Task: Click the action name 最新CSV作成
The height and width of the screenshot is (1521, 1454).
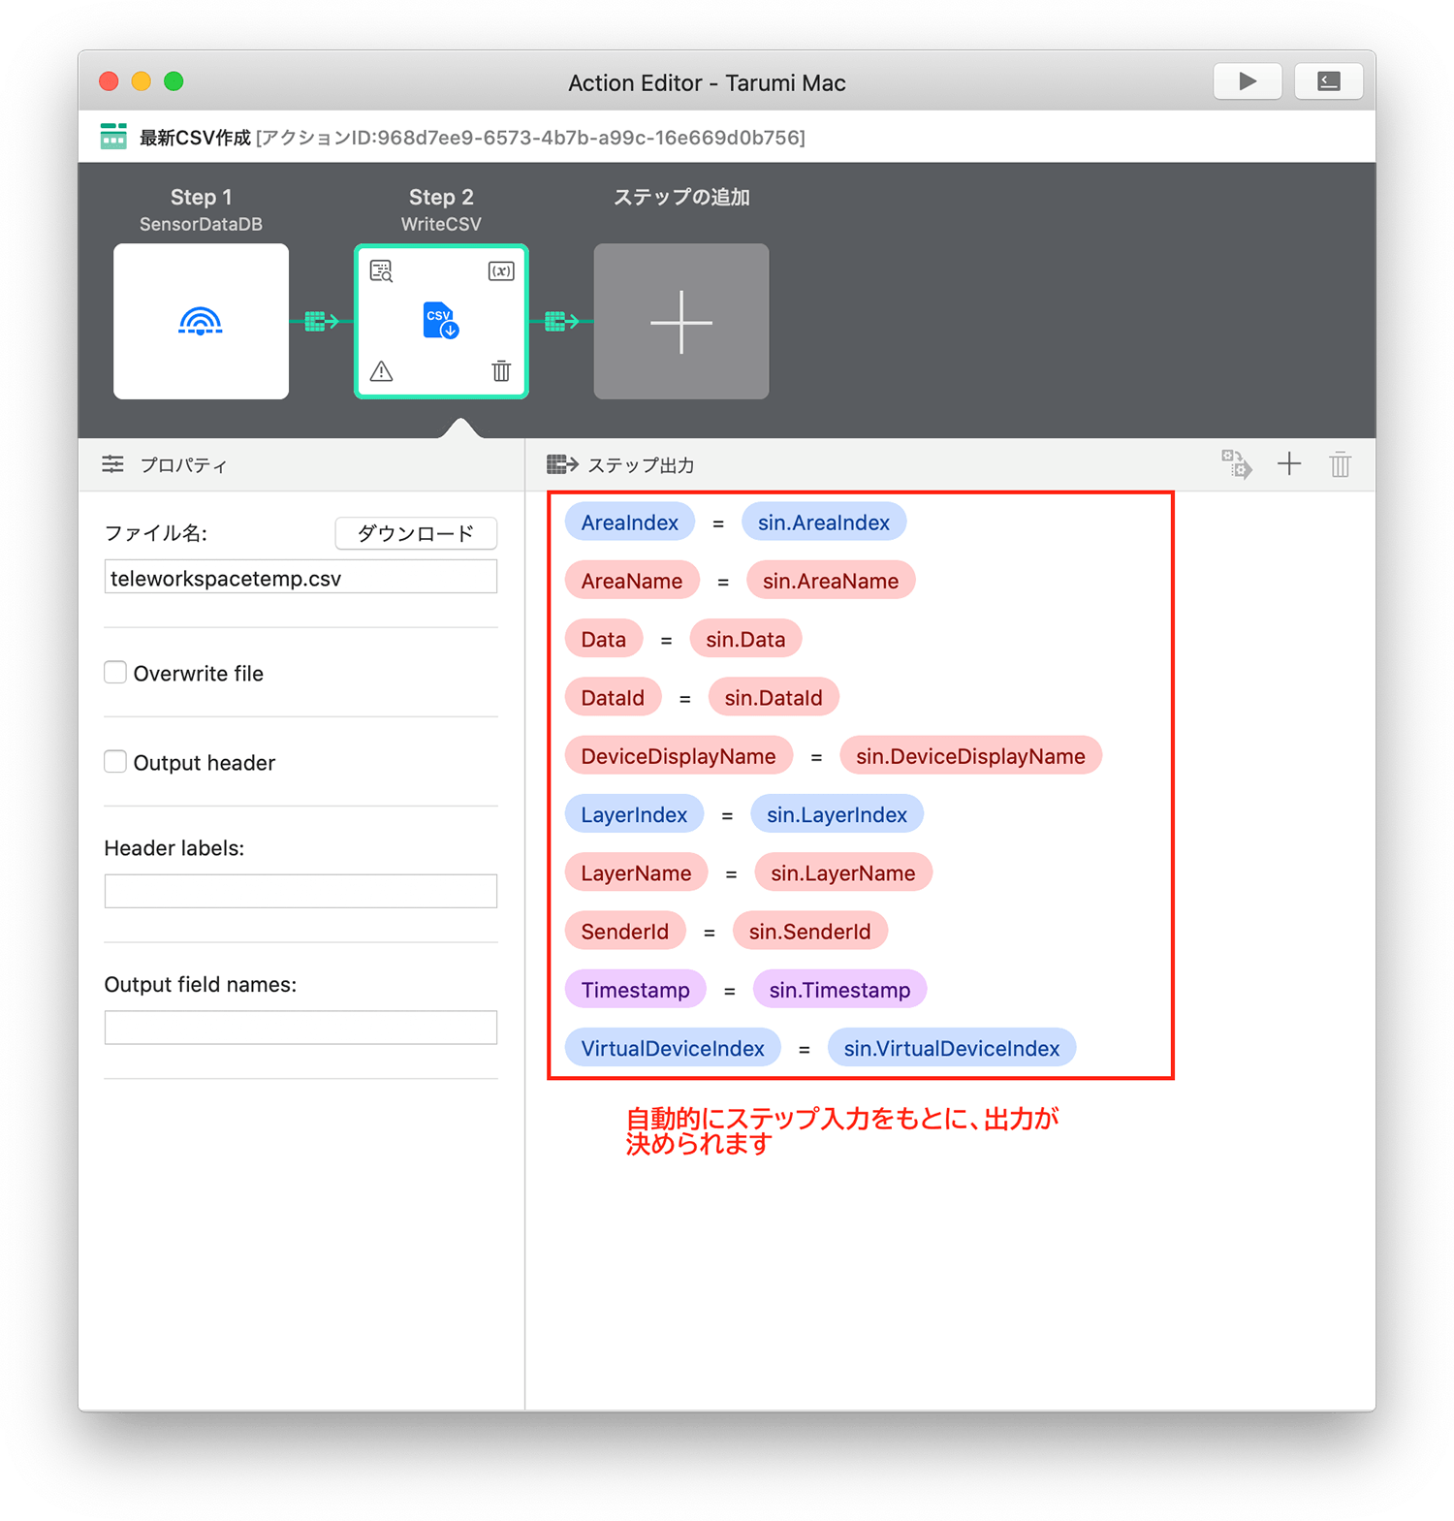Action: pyautogui.click(x=195, y=138)
